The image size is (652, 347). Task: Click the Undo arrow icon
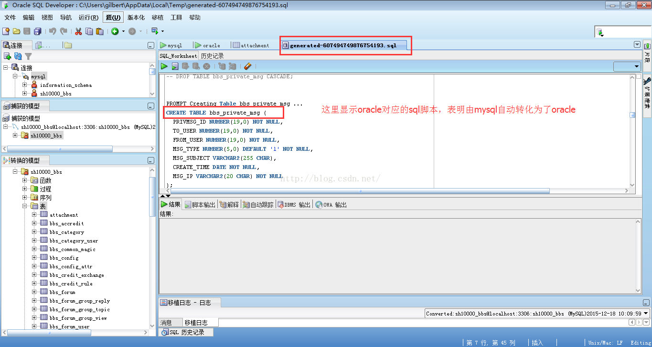click(53, 31)
